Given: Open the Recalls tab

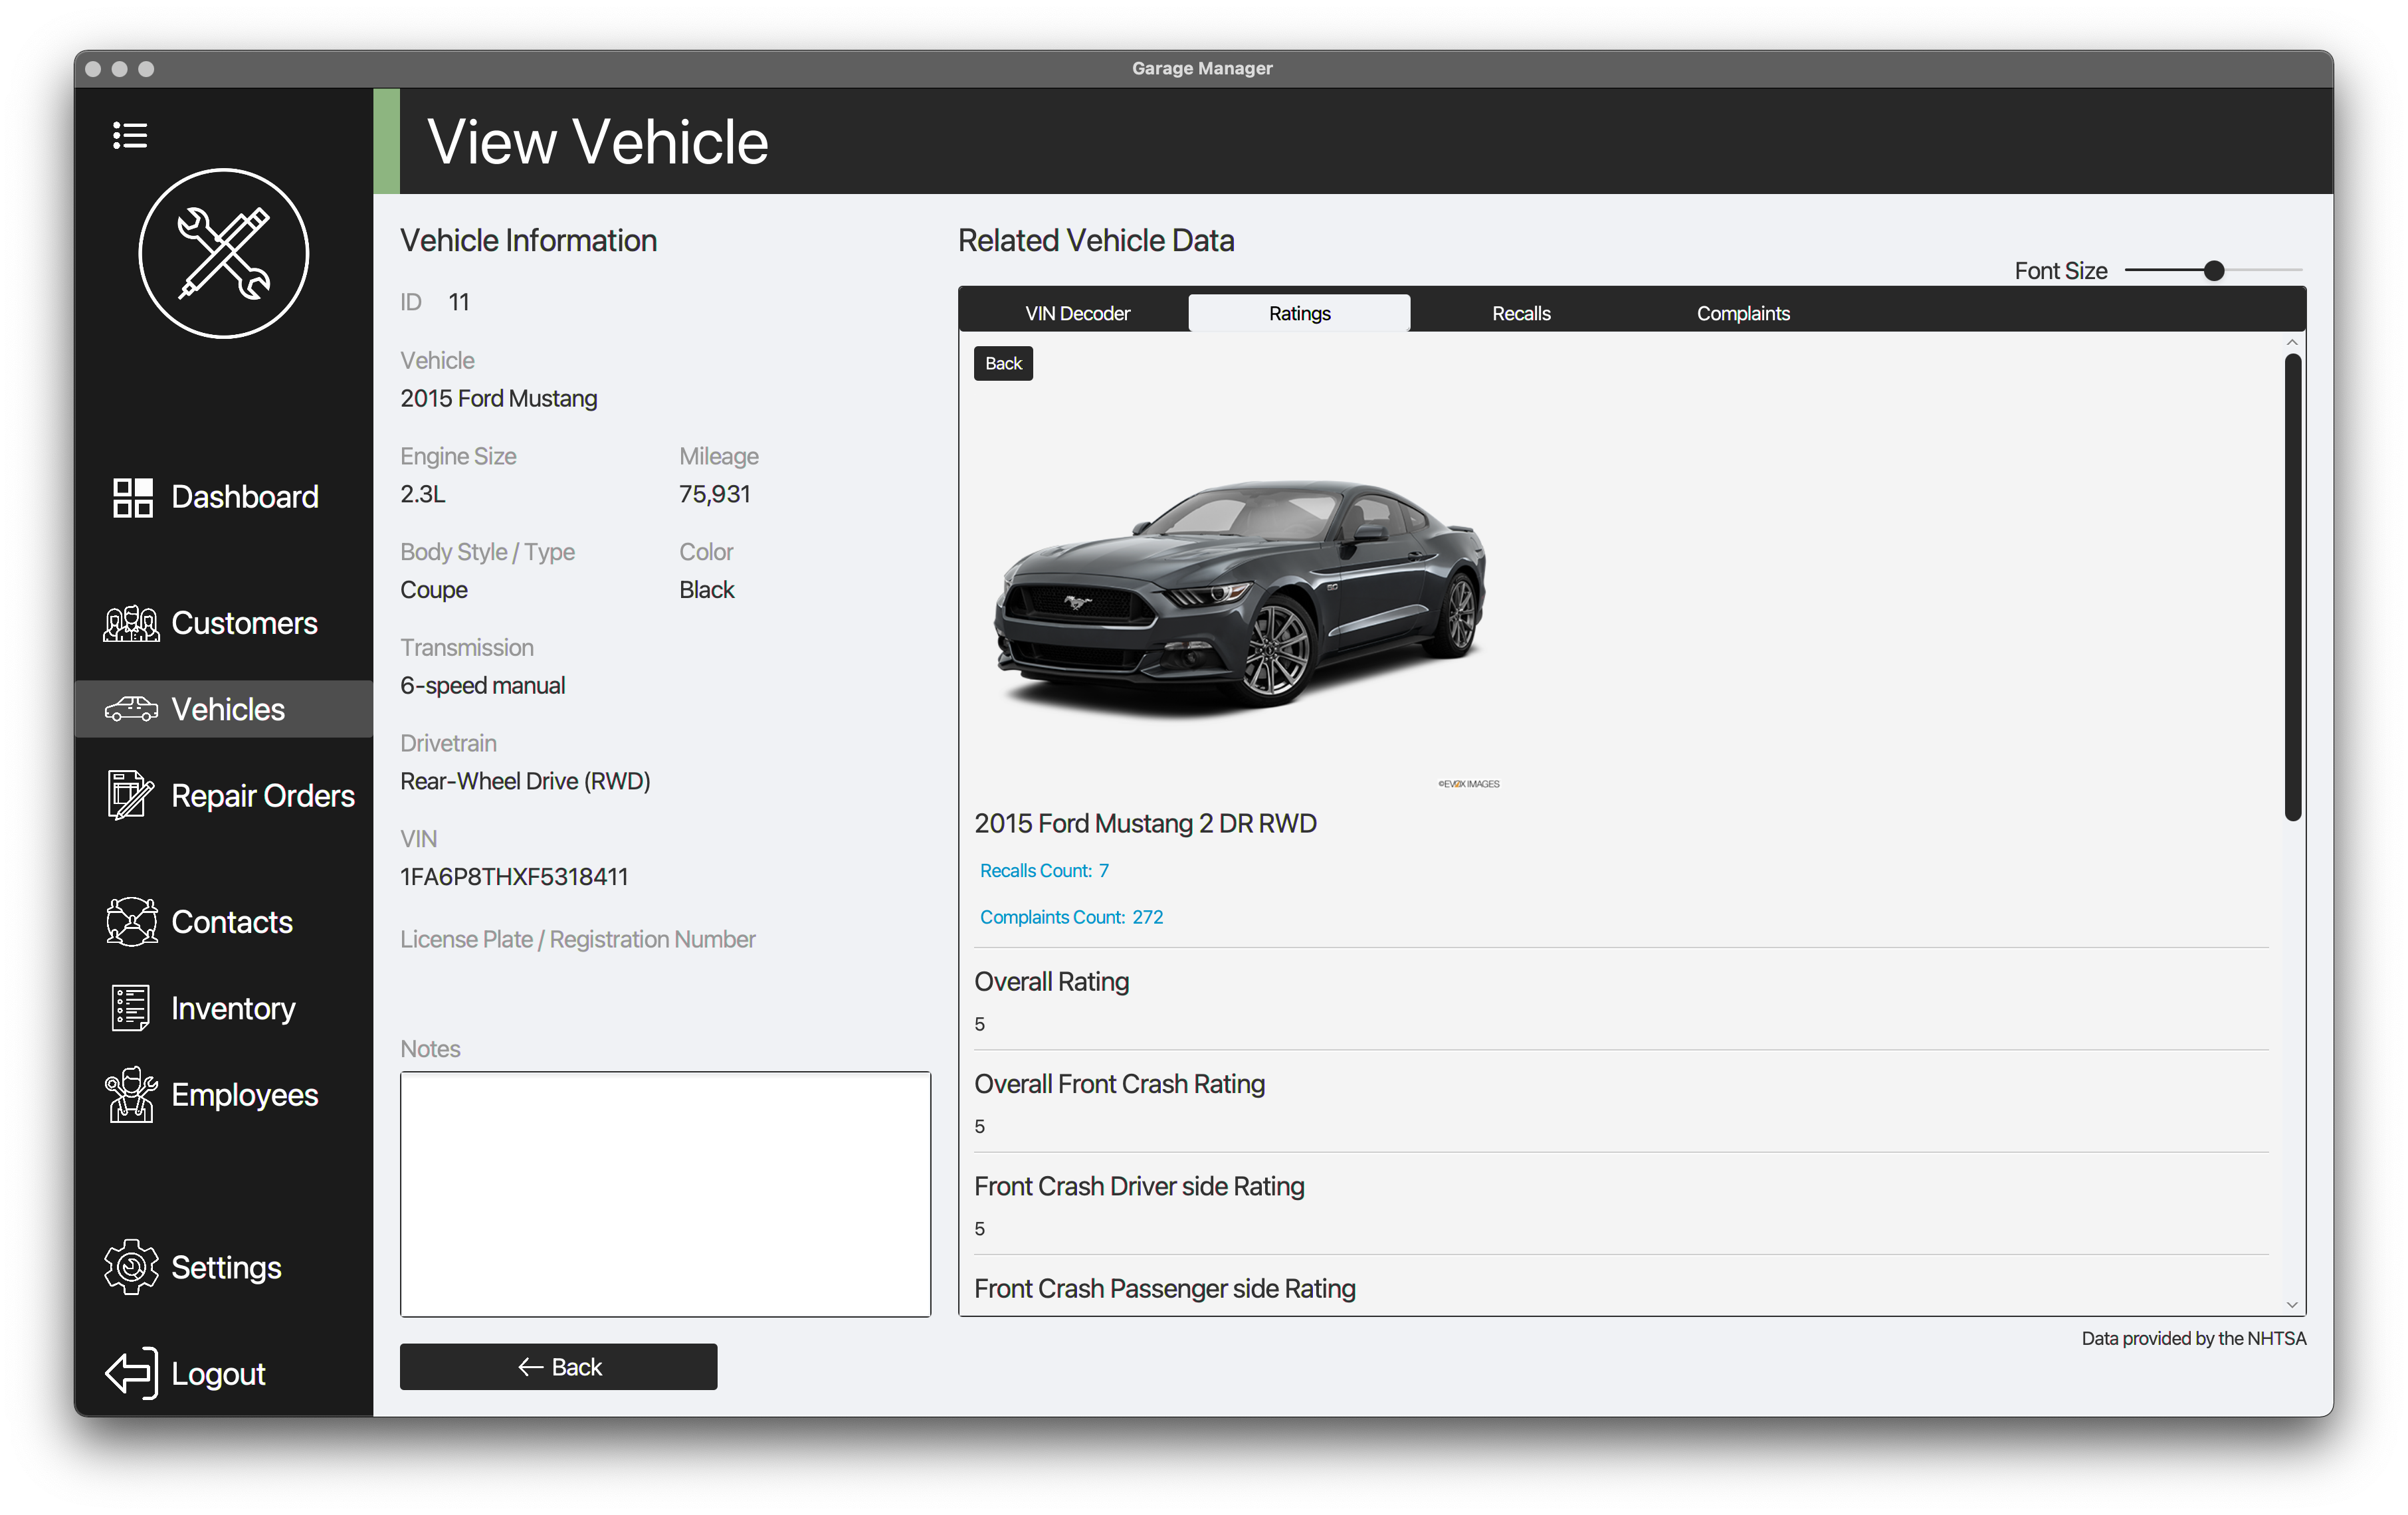Looking at the screenshot, I should click(x=1520, y=313).
